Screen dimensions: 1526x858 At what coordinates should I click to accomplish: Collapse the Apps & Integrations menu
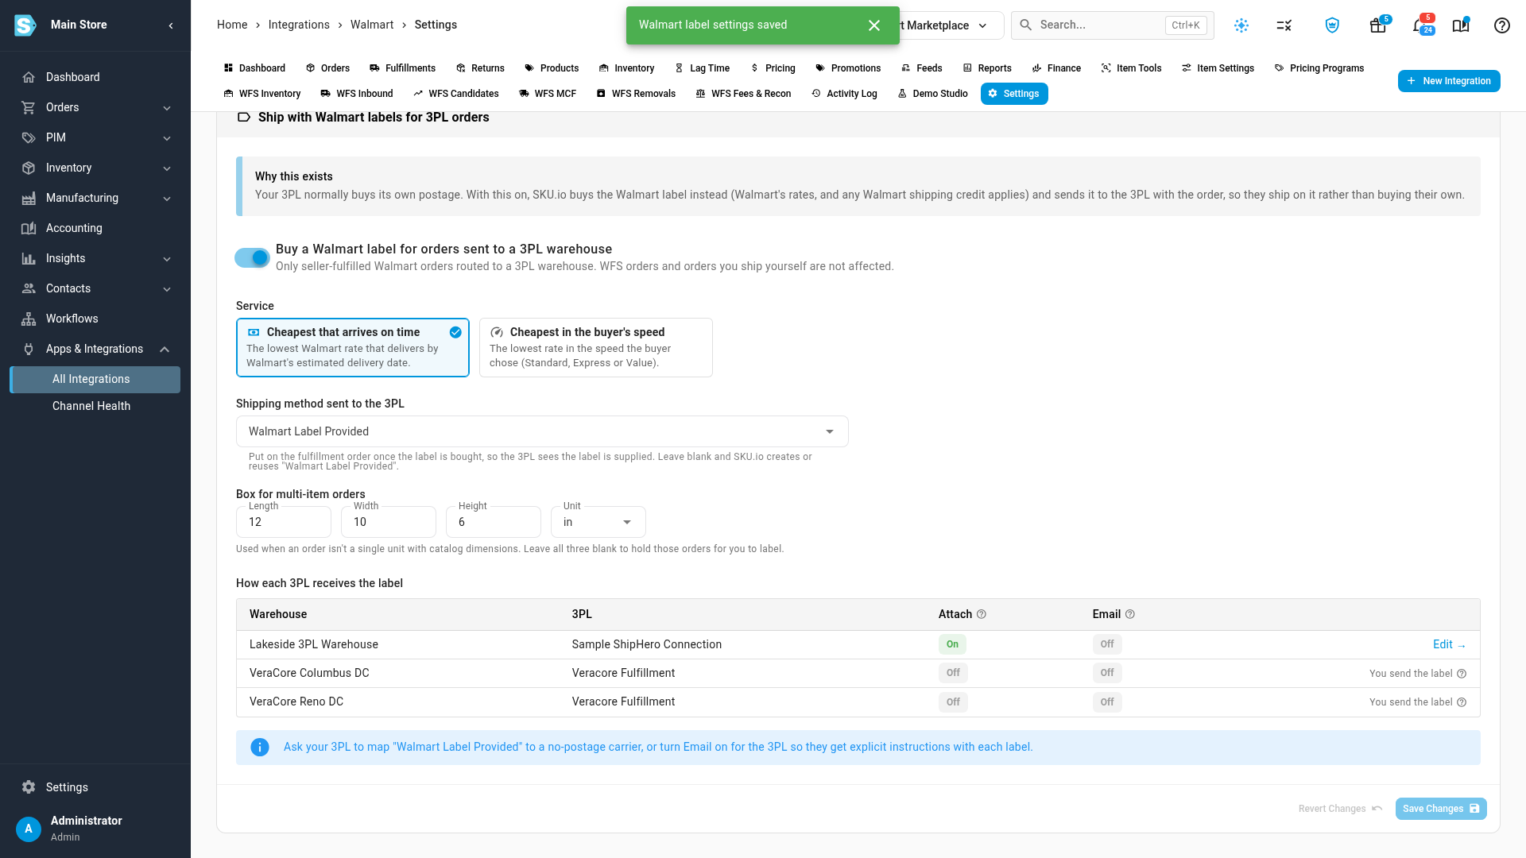tap(95, 349)
